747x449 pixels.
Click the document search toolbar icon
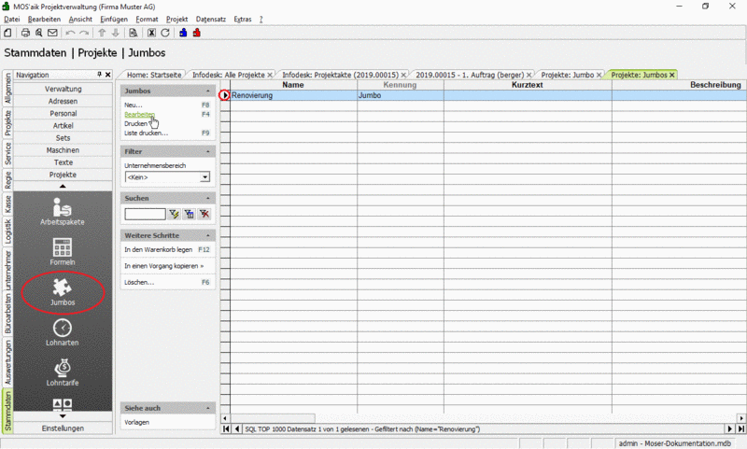tap(134, 33)
